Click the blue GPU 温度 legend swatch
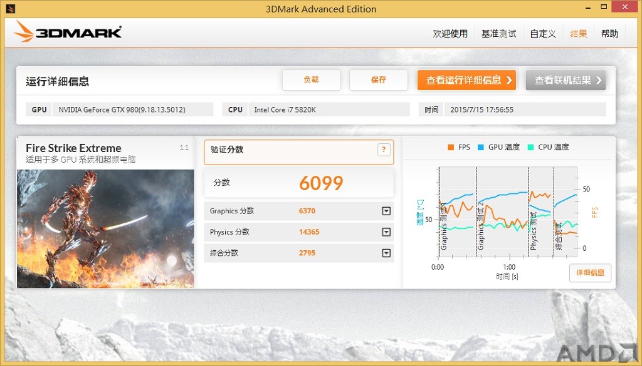 pyautogui.click(x=481, y=148)
